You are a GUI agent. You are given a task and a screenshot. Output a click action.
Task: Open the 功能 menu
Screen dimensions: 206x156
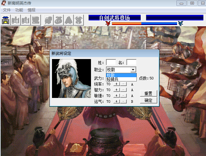click(19, 10)
